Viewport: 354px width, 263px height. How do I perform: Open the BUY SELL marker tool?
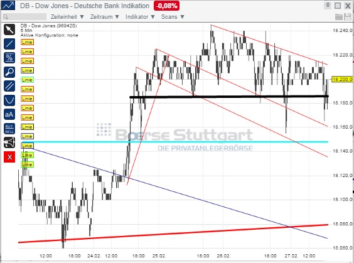point(9,129)
